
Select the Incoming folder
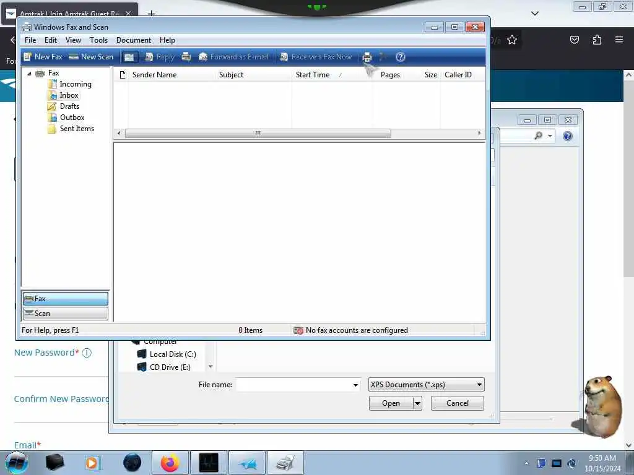point(75,84)
